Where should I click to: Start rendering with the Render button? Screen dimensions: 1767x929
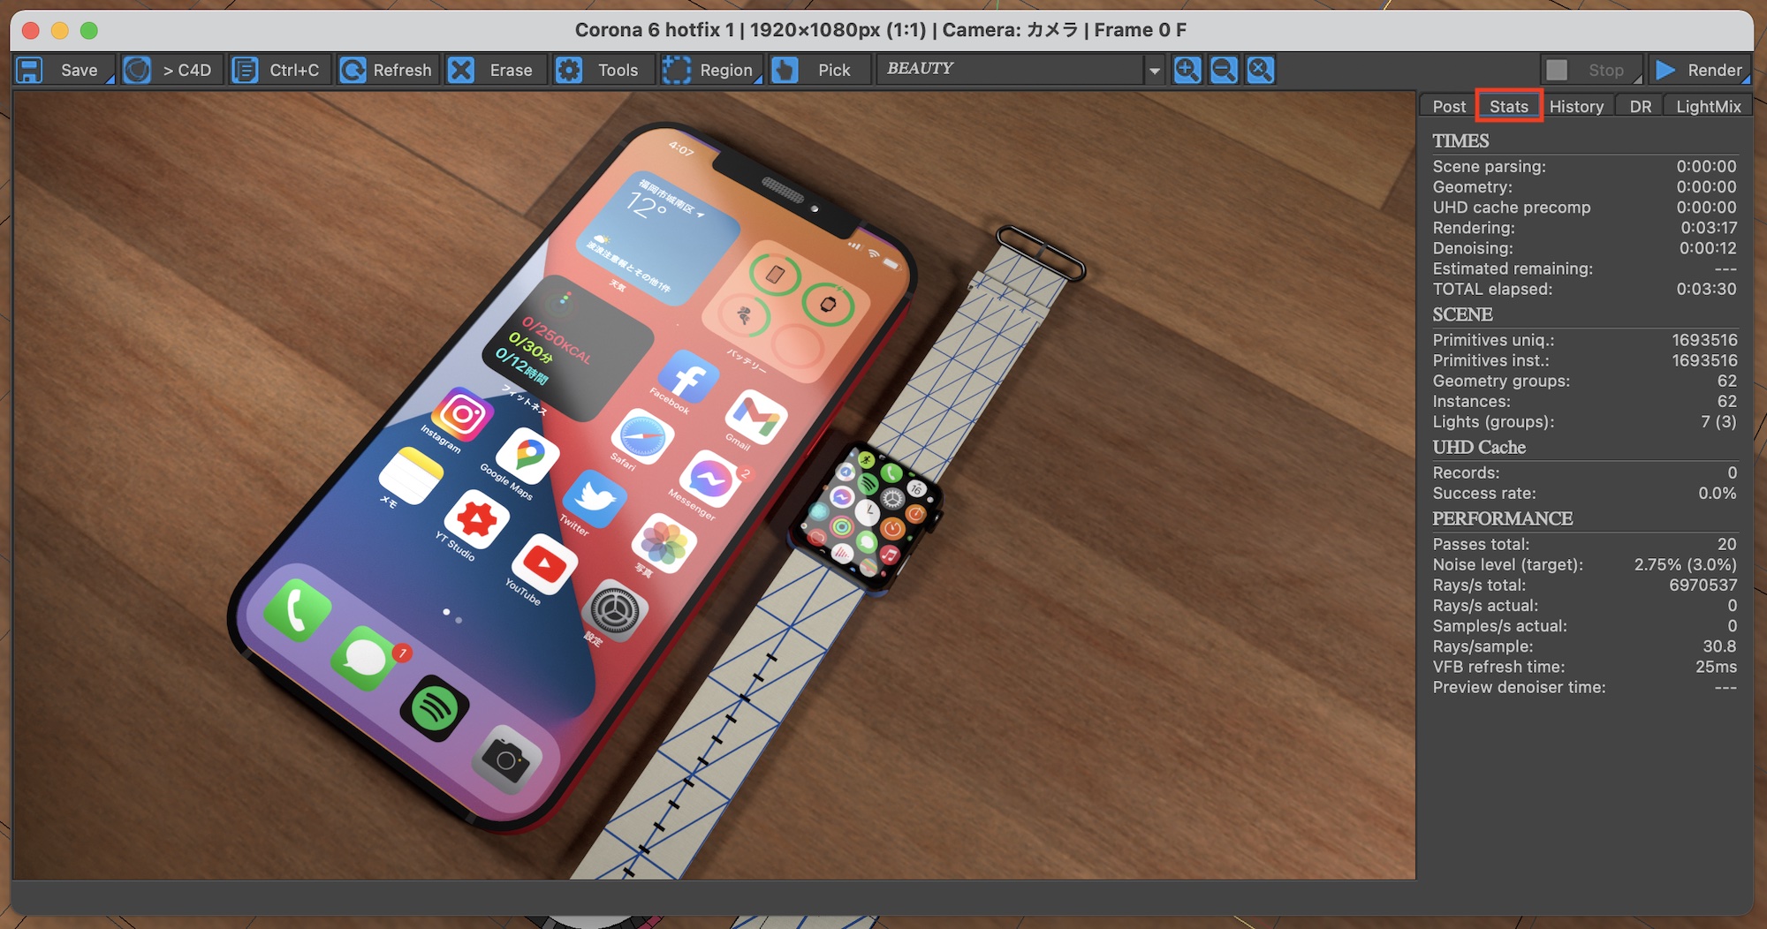coord(1701,70)
